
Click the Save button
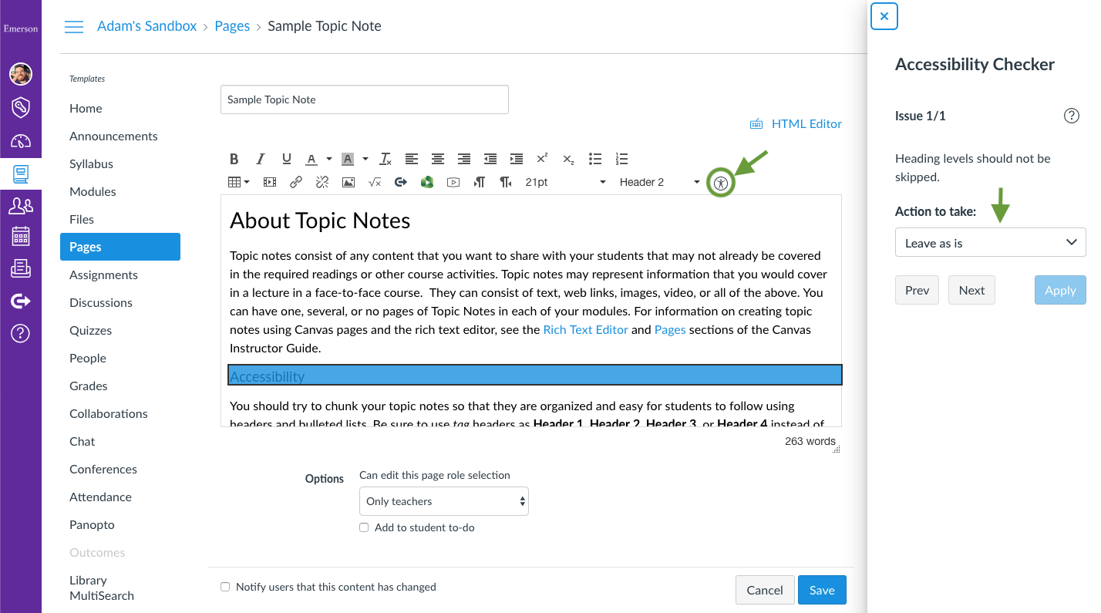click(822, 590)
